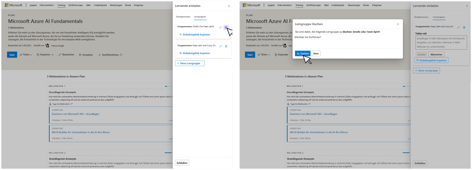Click Veröffentlichen in the plan toolbar

[108, 55]
